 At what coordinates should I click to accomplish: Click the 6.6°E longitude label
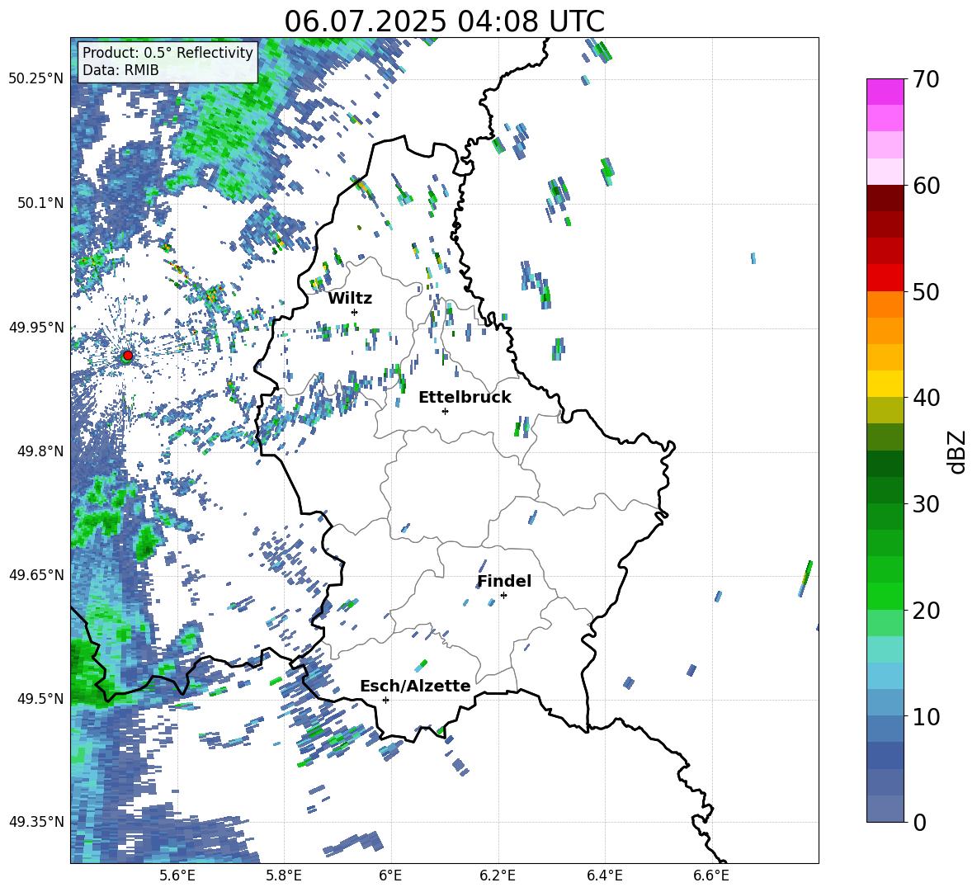click(711, 875)
